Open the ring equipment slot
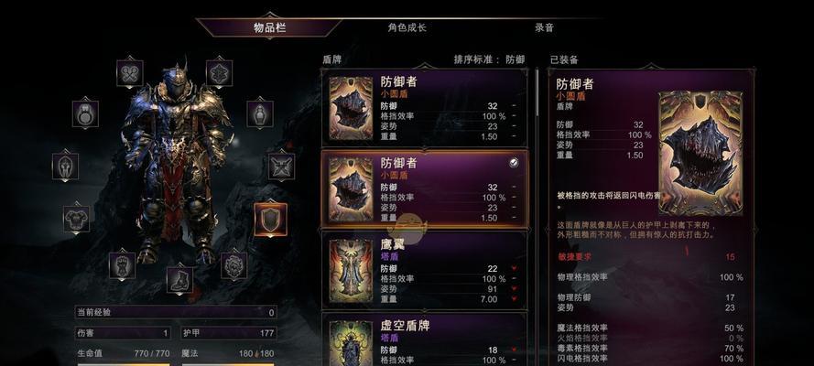The width and height of the screenshot is (814, 366). point(86,114)
